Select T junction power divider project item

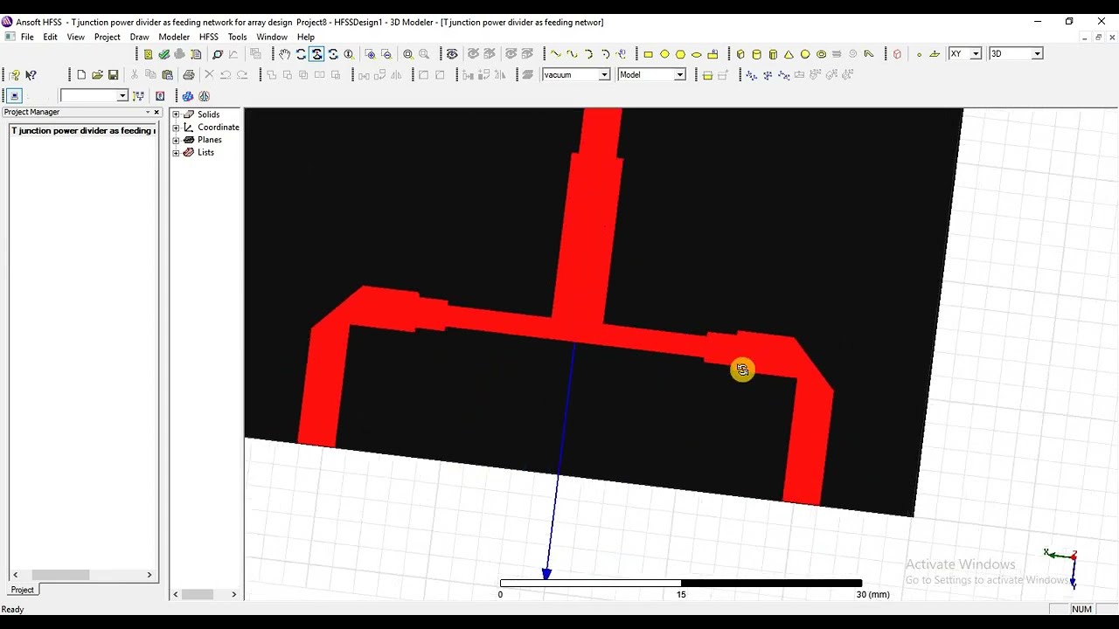click(83, 131)
